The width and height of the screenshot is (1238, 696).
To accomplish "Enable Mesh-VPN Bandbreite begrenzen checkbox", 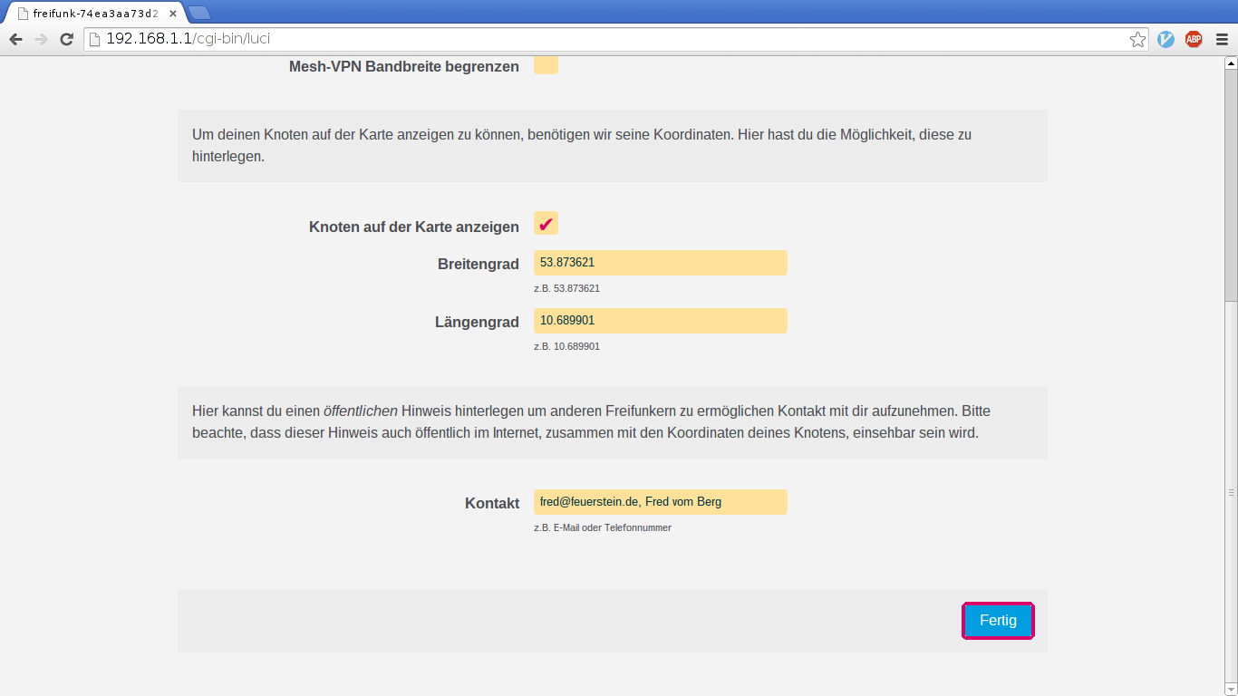I will [546, 65].
